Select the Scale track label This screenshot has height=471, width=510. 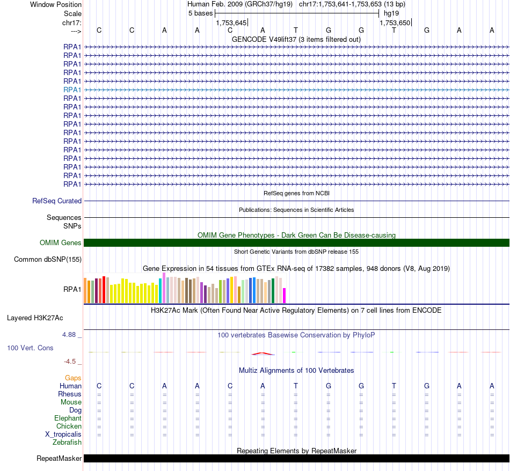(72, 13)
